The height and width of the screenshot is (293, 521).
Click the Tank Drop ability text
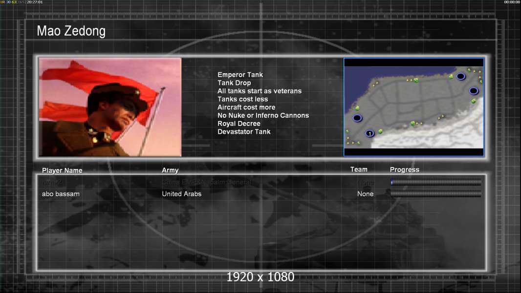coord(234,83)
